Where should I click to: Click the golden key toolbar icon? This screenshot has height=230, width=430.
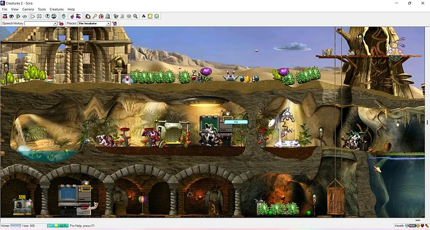click(x=95, y=16)
